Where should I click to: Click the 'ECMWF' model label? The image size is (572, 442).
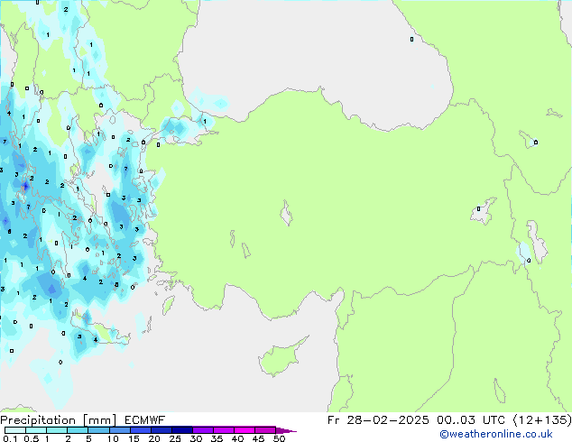click(145, 420)
